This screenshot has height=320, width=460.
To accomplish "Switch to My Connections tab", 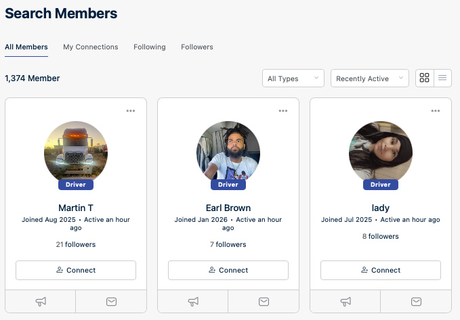I will click(x=91, y=47).
